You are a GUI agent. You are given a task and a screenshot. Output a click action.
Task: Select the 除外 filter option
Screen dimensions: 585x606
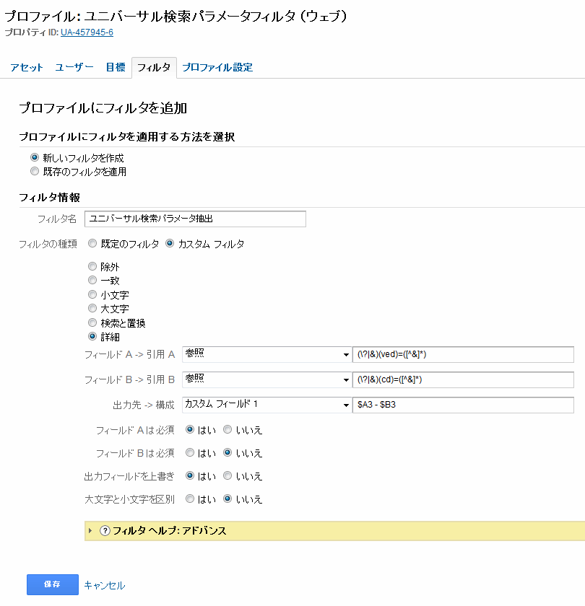coord(92,267)
